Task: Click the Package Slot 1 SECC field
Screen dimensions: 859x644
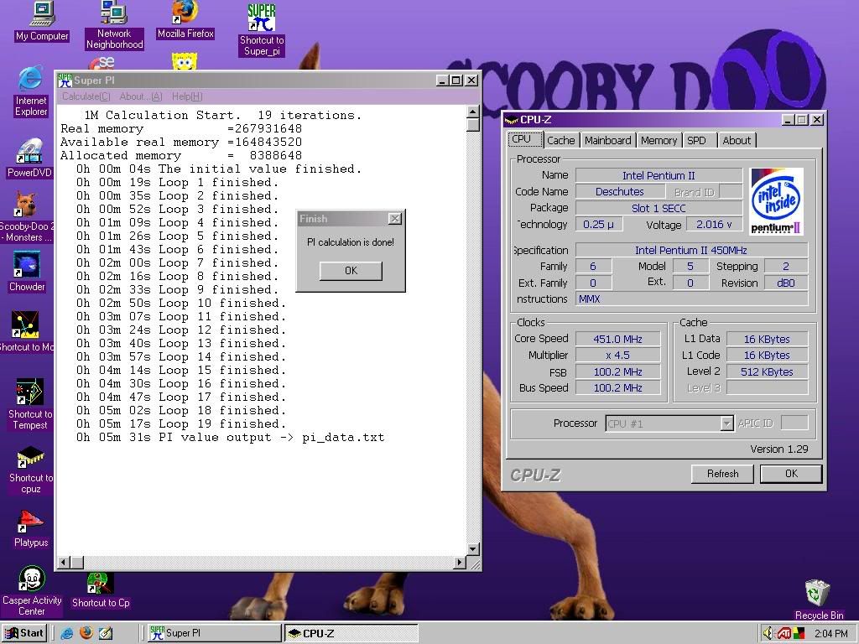Action: (x=659, y=208)
